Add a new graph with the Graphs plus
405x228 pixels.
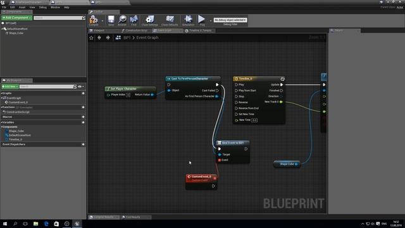[x=83, y=93]
